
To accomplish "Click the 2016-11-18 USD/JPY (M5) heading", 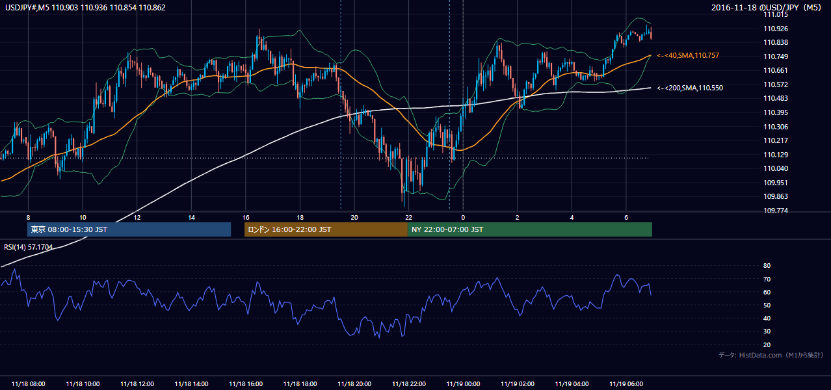I will pyautogui.click(x=767, y=8).
